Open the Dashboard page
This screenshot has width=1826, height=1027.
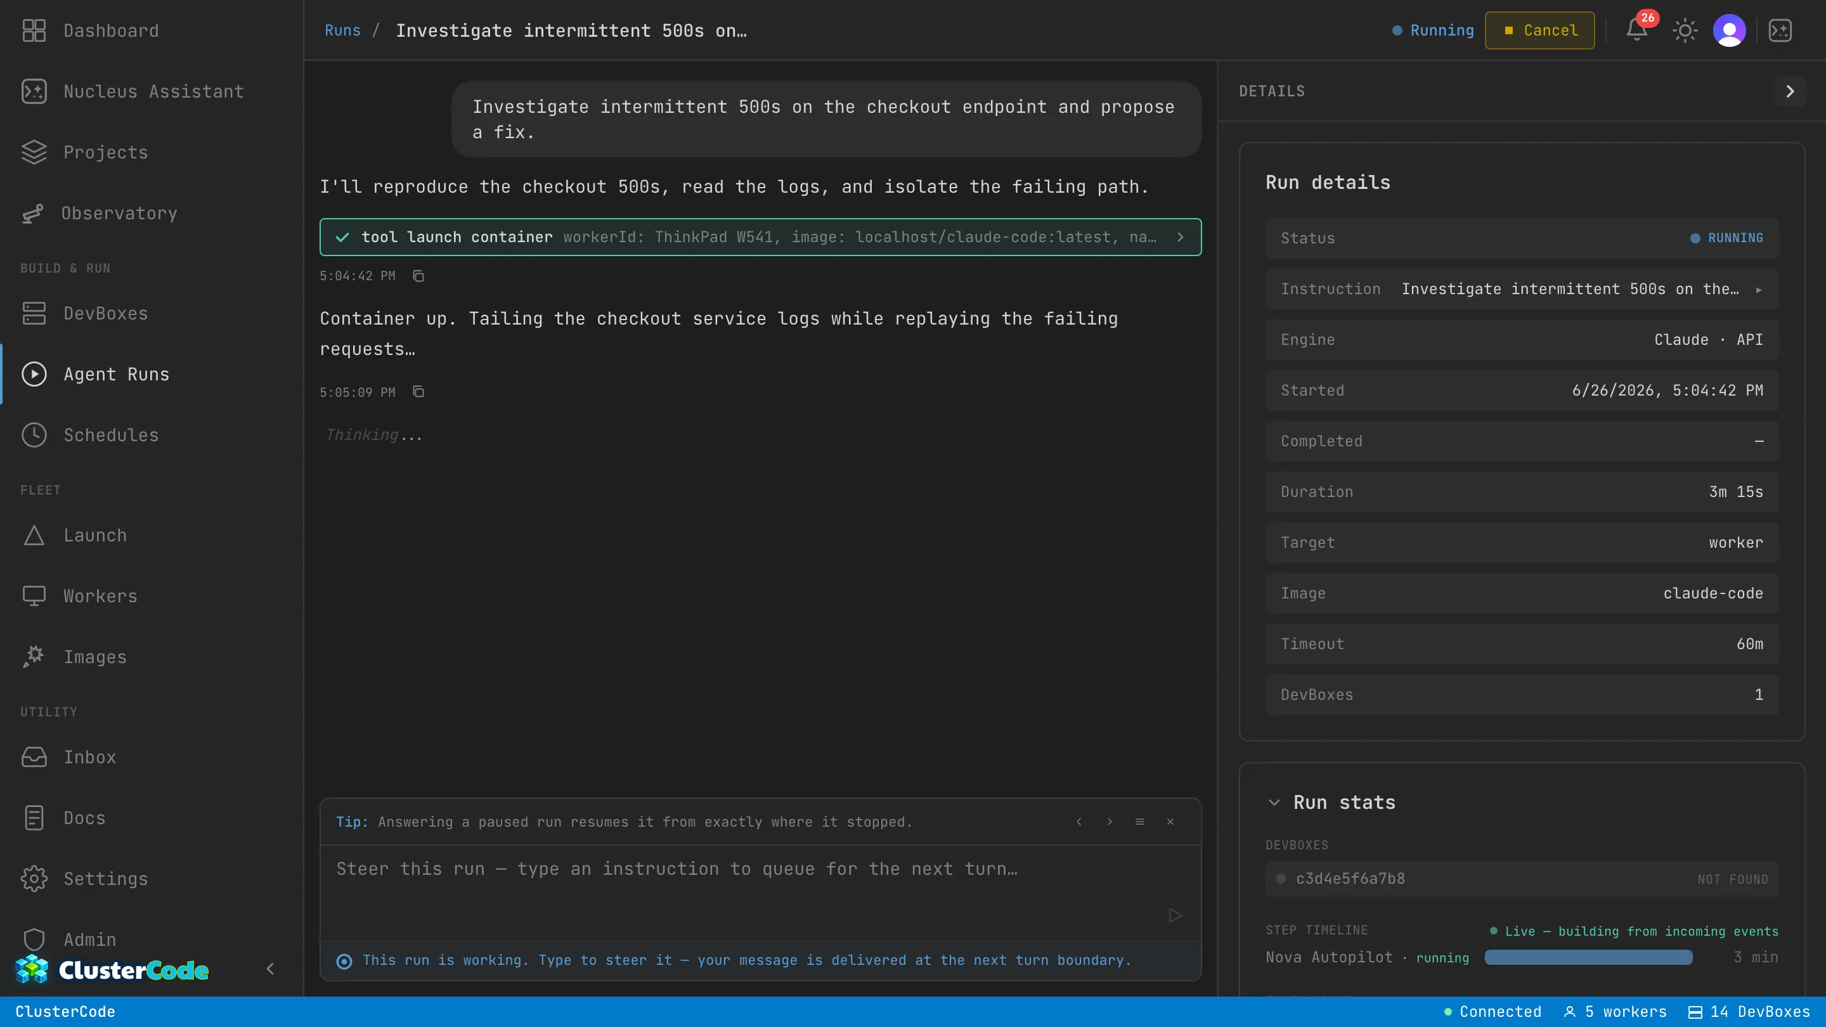coord(152,30)
